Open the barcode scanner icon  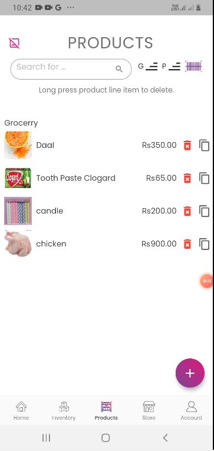[193, 67]
